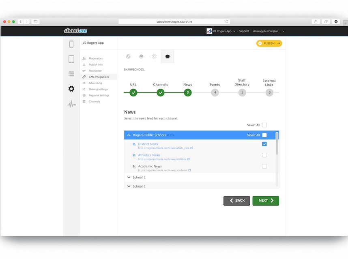Open the VJ Rogers App dropdown in header
348x261 pixels.
221,31
